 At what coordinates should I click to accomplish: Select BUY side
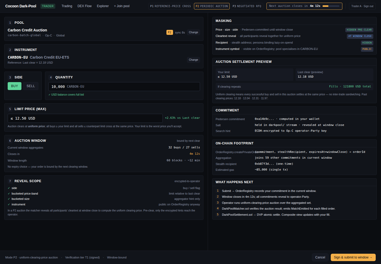(15, 86)
